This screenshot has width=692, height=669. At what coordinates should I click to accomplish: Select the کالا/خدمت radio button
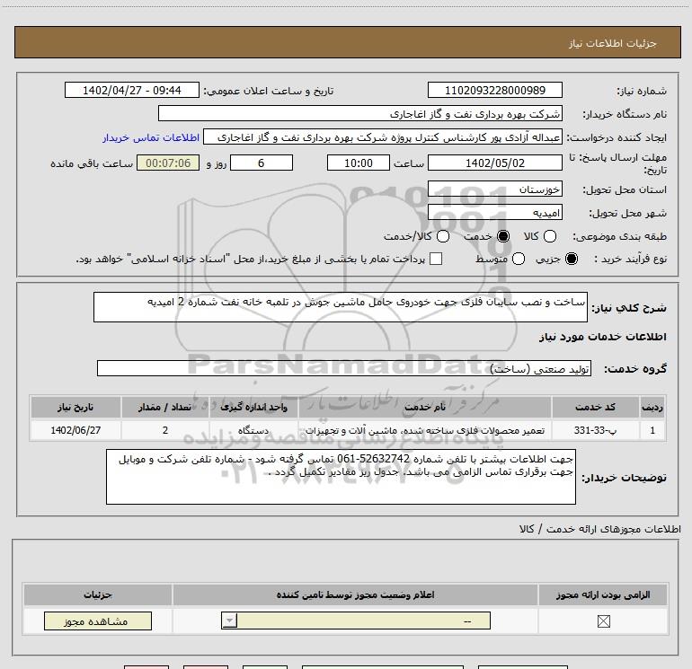click(x=443, y=236)
